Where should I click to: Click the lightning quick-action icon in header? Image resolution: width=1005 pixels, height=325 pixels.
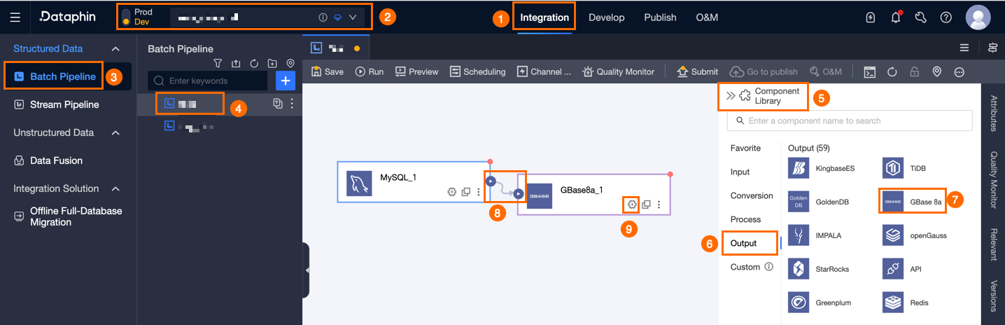tap(871, 18)
